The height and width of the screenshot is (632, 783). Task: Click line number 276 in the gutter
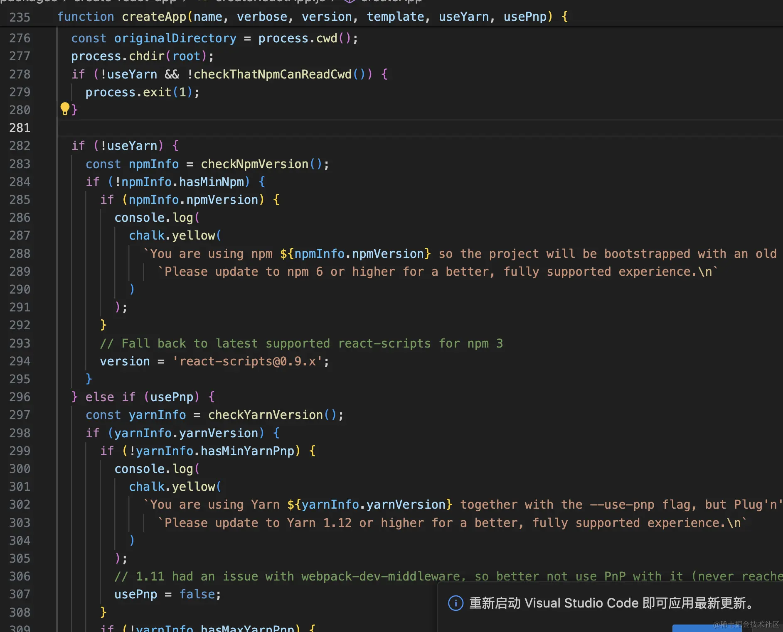20,38
